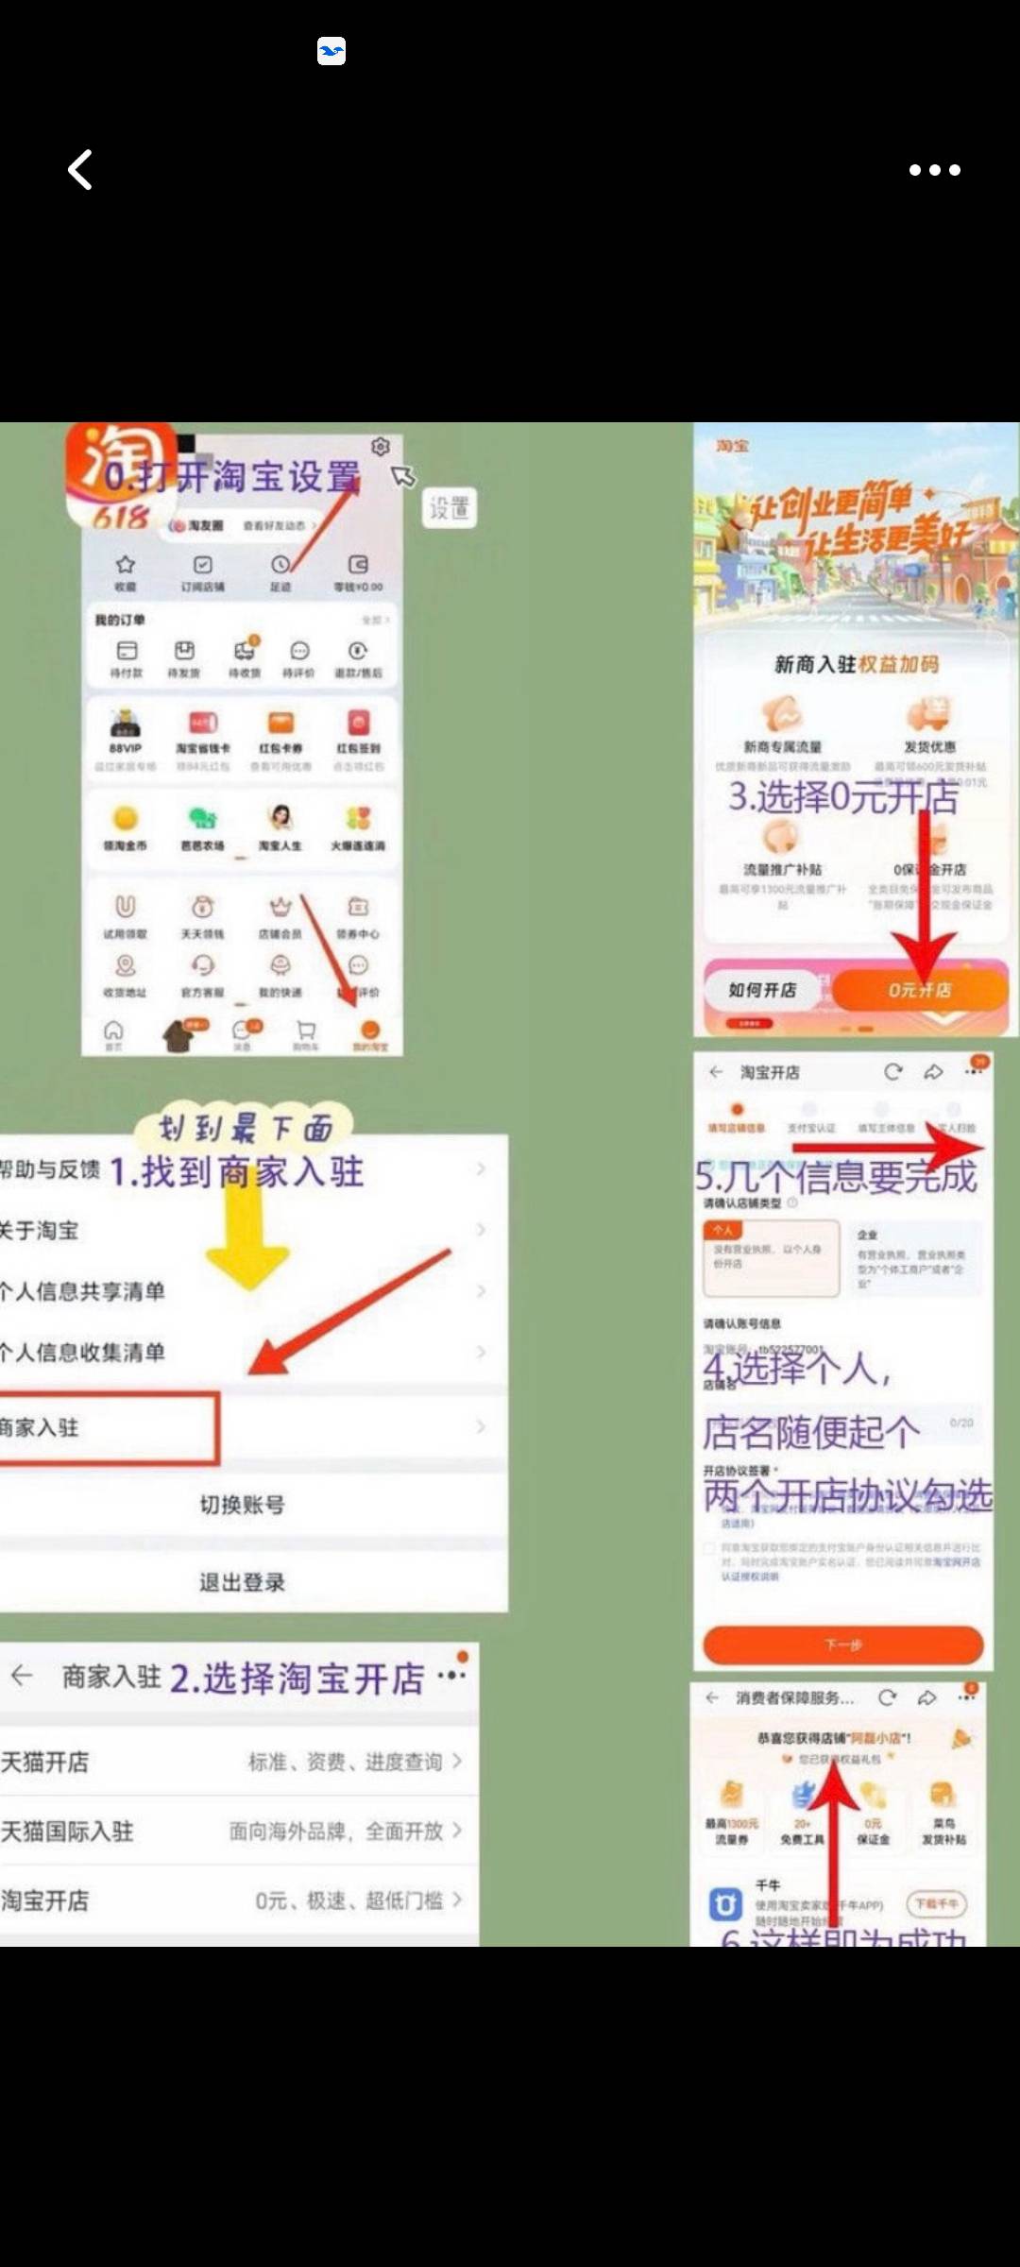This screenshot has height=2267, width=1020.
Task: Open the 商家入驻 row chevron
Action: [x=481, y=1426]
